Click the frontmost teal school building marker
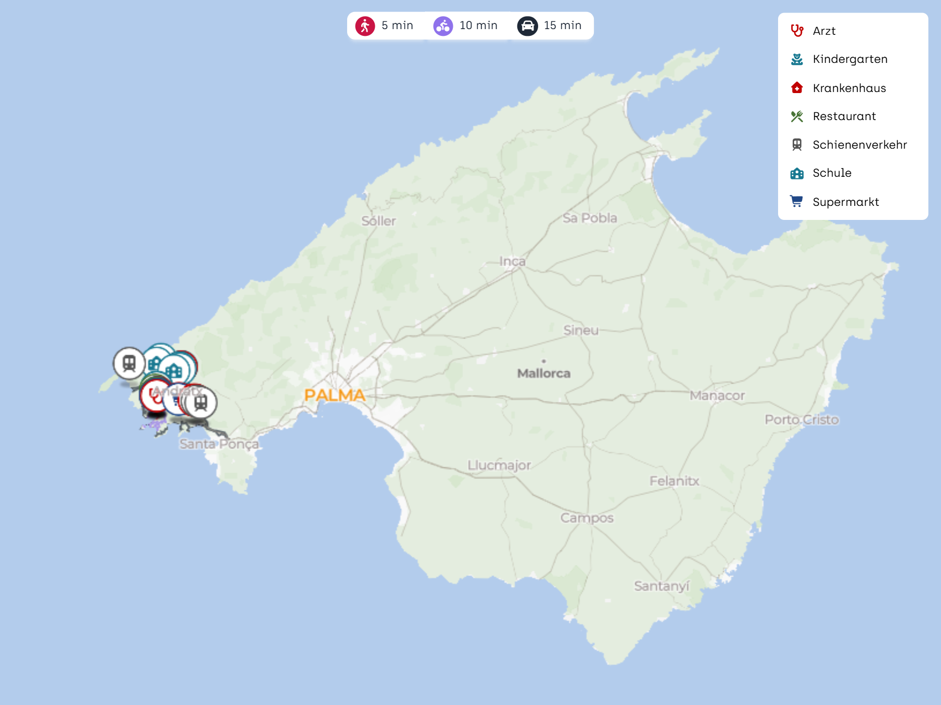 [174, 370]
